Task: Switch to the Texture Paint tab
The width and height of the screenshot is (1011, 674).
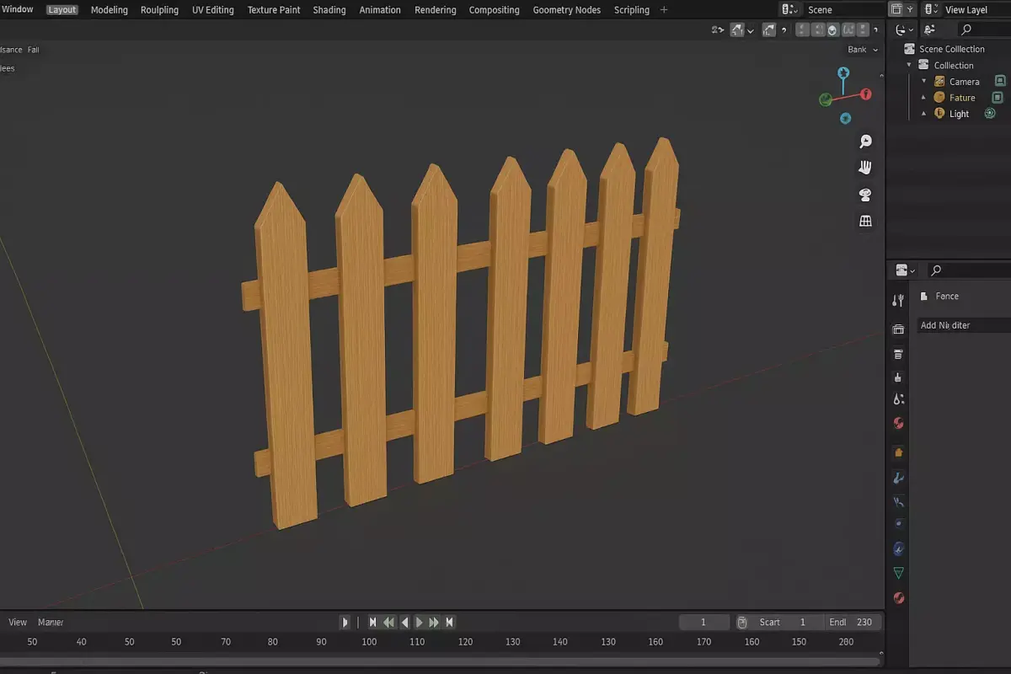Action: click(274, 10)
